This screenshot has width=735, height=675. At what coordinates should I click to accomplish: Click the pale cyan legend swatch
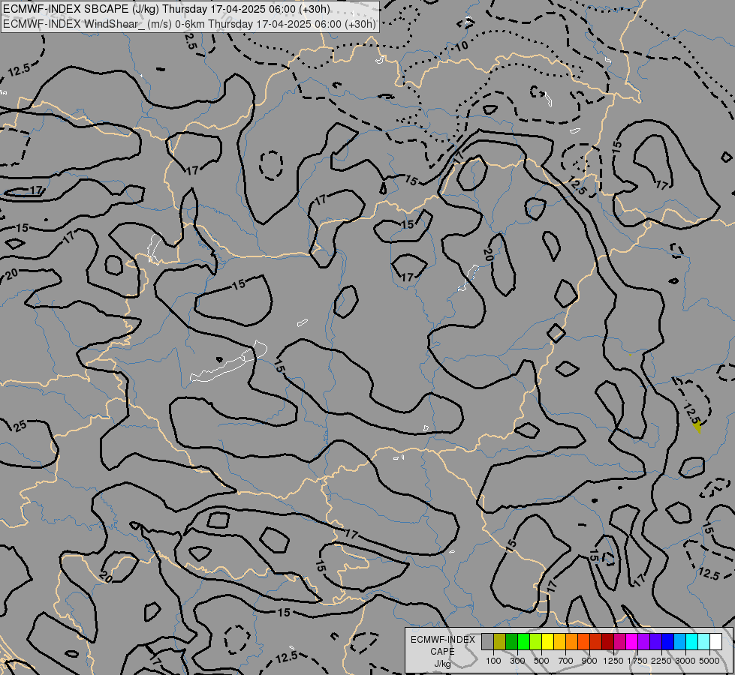[x=703, y=642]
